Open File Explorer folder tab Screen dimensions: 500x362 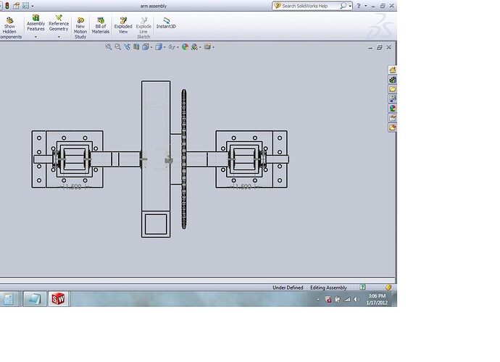click(x=393, y=89)
